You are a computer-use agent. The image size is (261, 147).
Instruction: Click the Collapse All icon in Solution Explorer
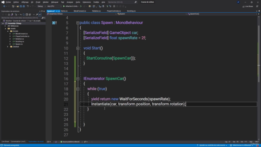coord(27,15)
